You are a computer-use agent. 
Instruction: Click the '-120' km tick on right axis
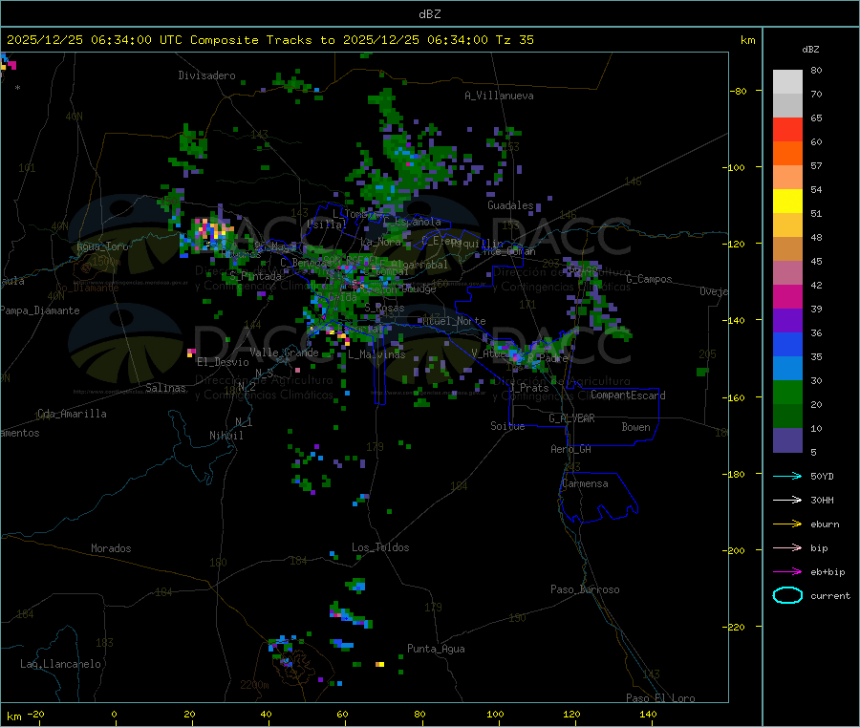[736, 244]
